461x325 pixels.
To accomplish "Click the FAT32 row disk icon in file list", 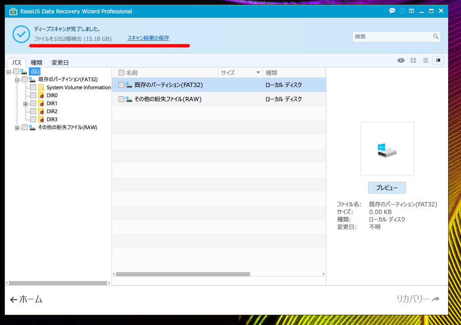I will tap(129, 85).
